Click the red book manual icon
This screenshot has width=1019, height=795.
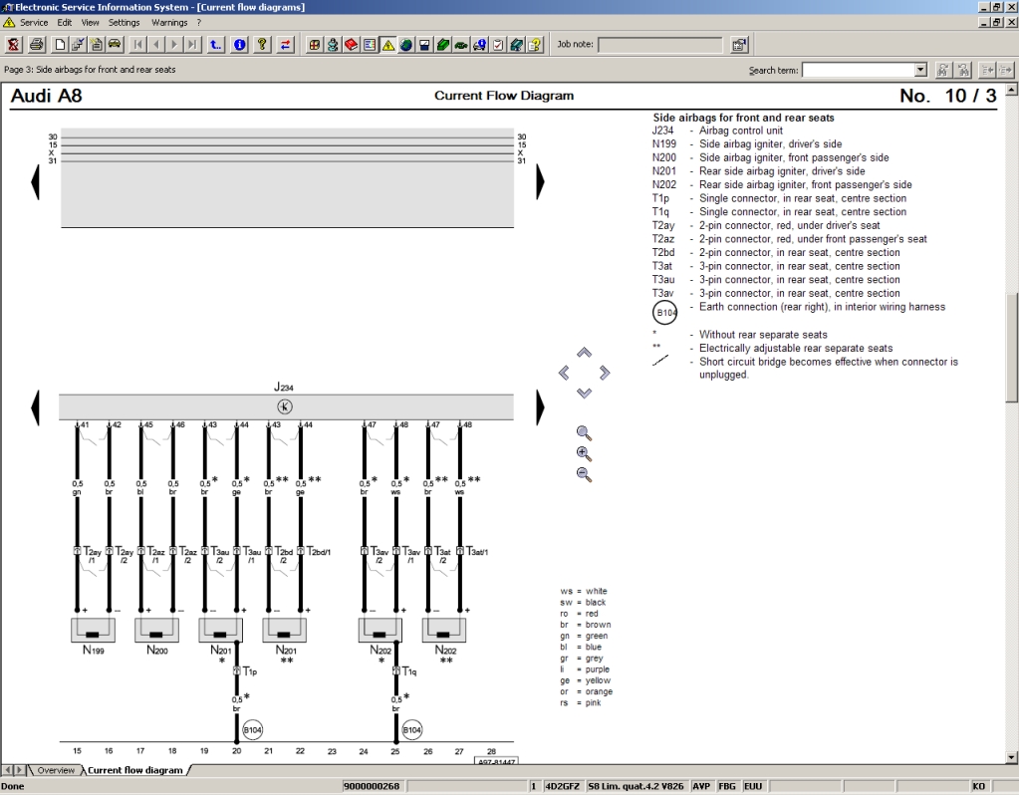[x=351, y=45]
